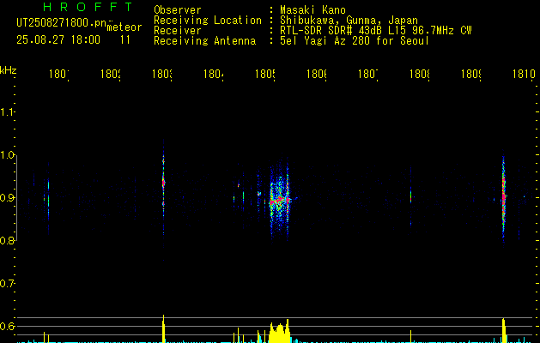
Task: Click the kHz axis unit label
Action: point(8,71)
